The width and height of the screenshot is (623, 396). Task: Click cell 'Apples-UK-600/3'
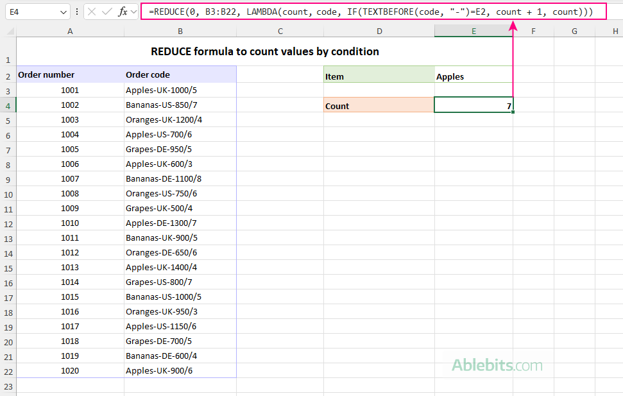coord(180,164)
